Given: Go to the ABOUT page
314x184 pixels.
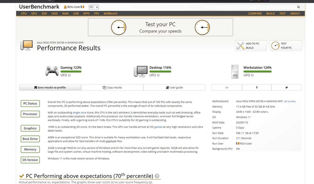Looking at the screenshot, I should tap(295, 13).
